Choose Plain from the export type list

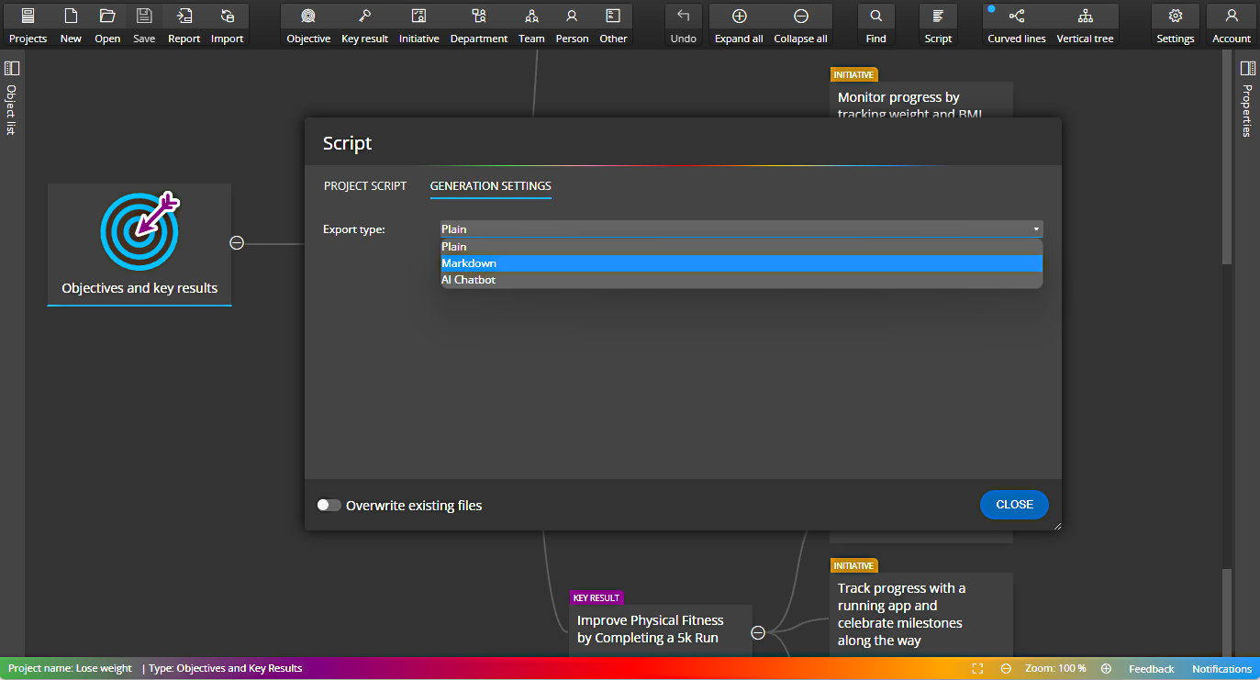pyautogui.click(x=742, y=247)
